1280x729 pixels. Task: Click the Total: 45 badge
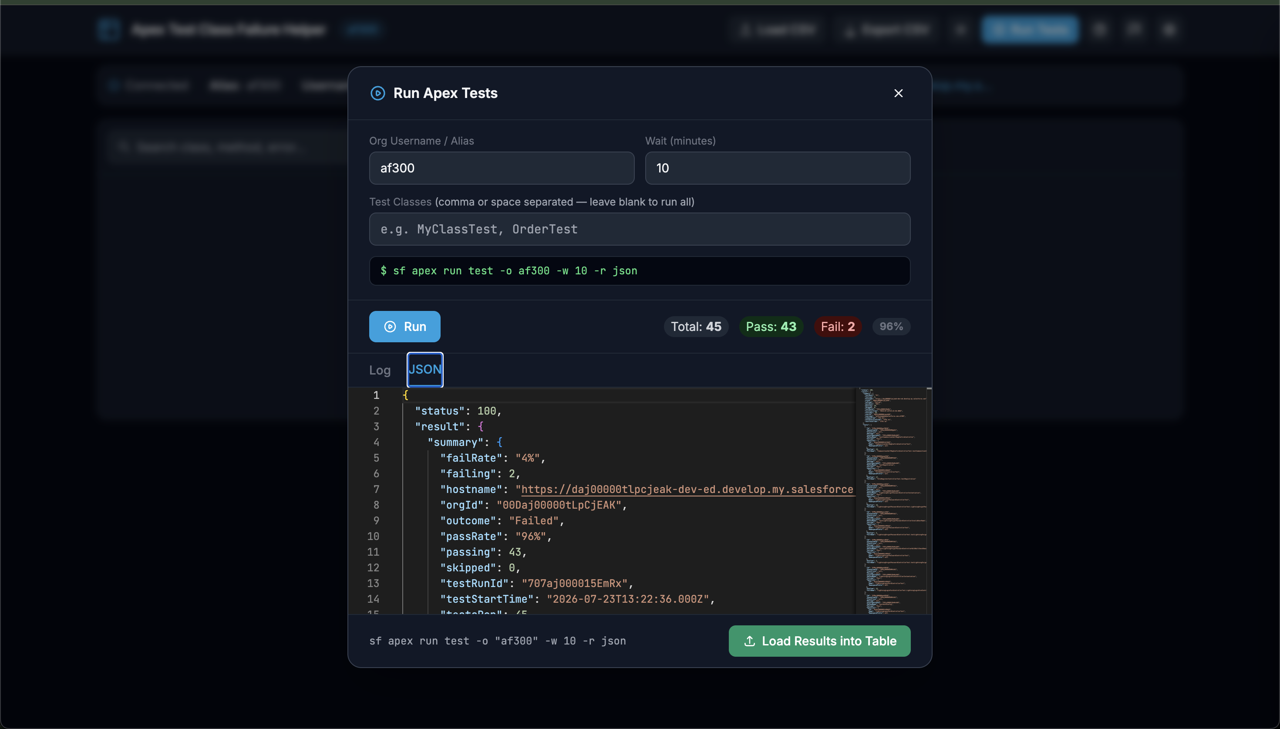[696, 327]
